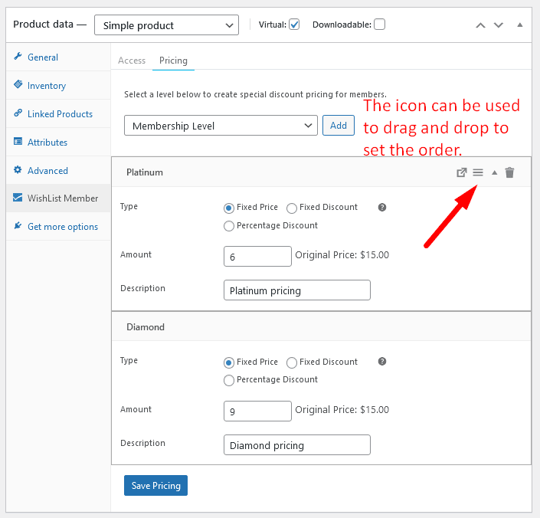Open the Membership Level dropdown
This screenshot has width=540, height=518.
click(221, 126)
